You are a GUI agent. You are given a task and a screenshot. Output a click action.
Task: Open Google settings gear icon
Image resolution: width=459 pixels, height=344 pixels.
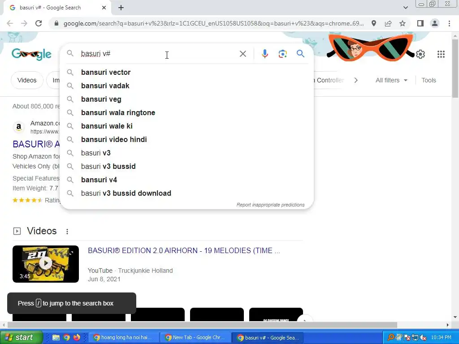[x=420, y=54]
